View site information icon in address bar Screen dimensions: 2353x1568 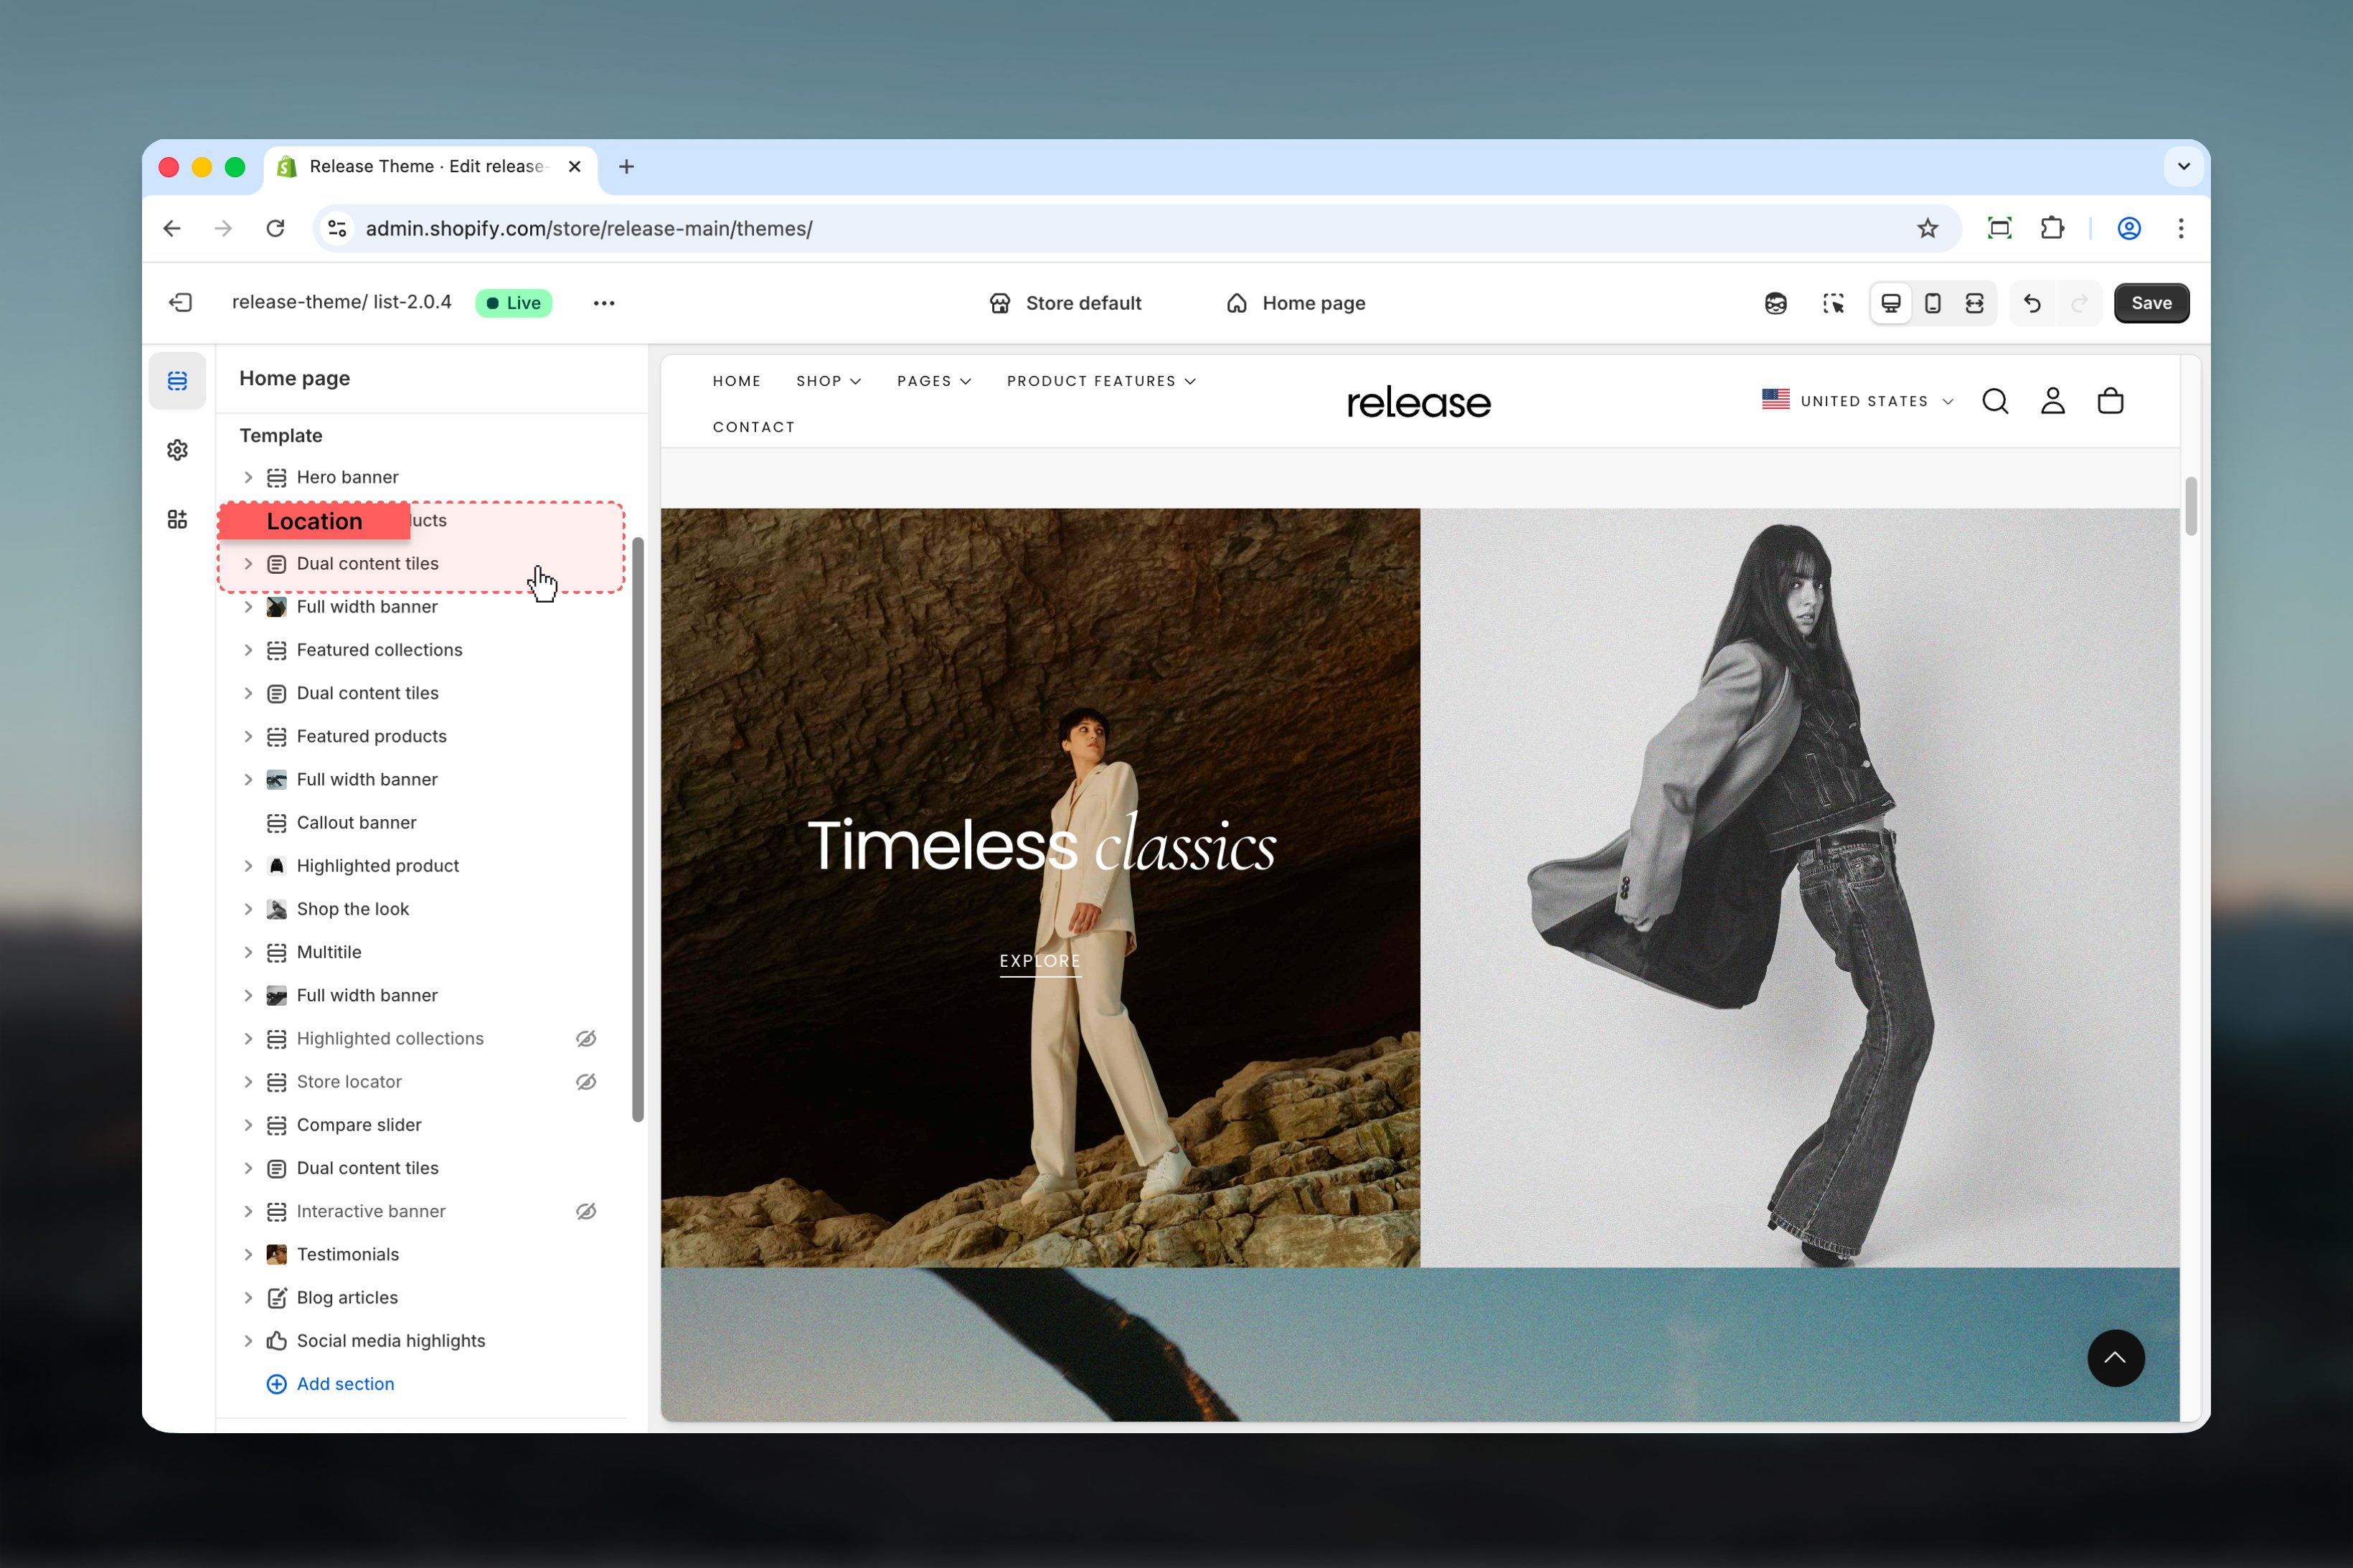click(x=338, y=228)
